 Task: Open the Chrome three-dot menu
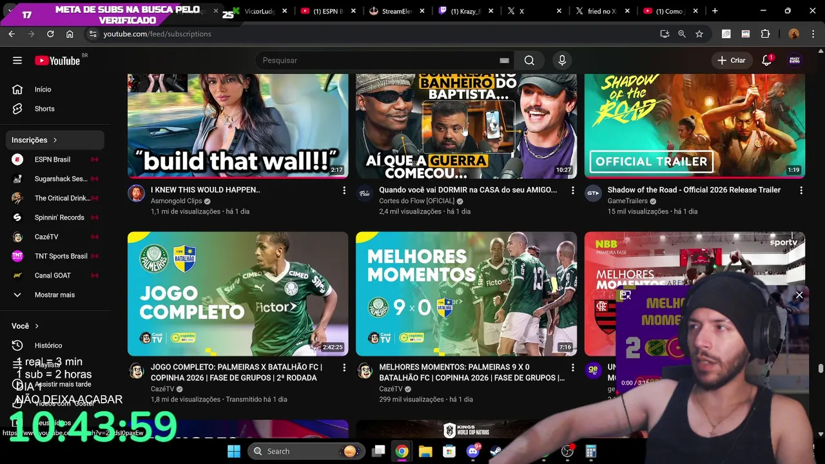(812, 34)
